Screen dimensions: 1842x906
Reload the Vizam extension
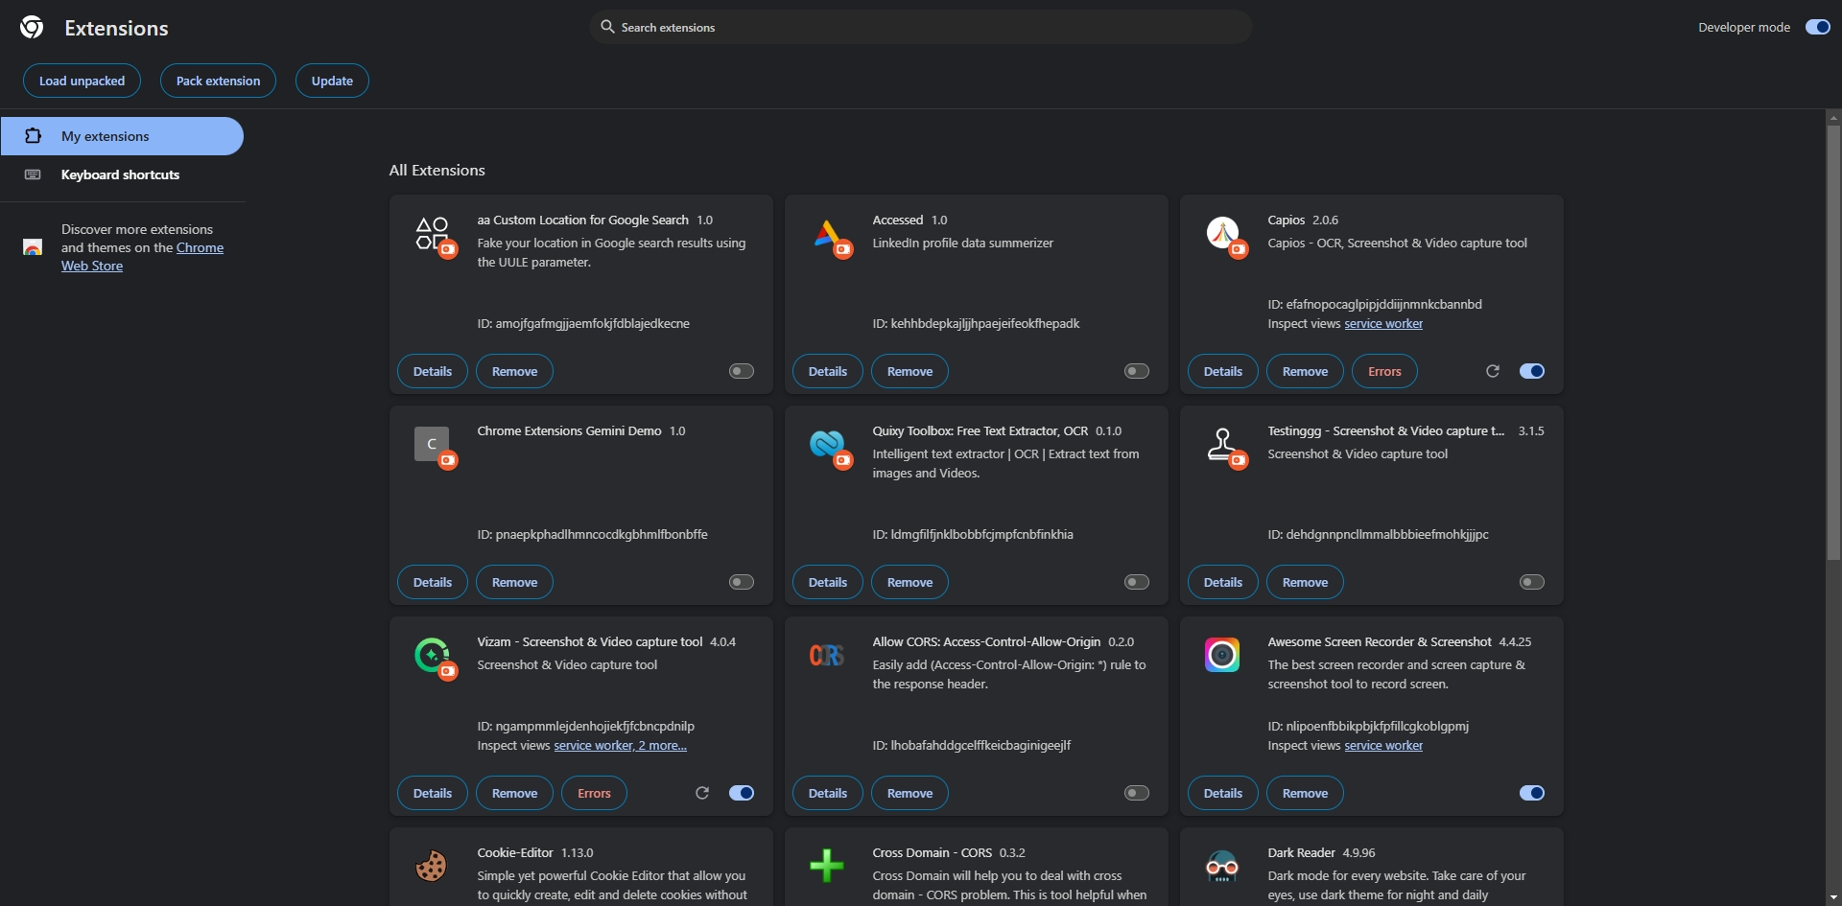coord(702,793)
